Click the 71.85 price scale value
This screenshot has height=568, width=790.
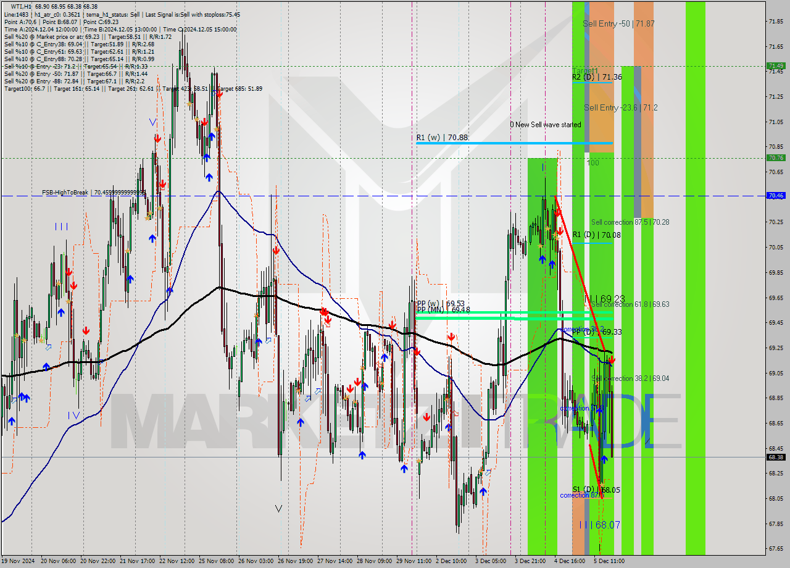776,22
